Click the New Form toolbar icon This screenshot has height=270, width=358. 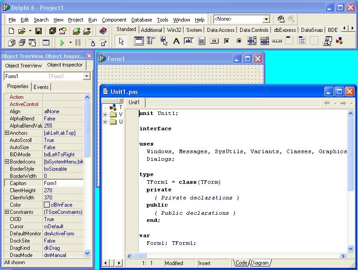tap(46, 43)
